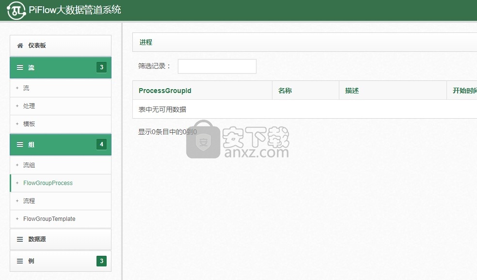Collapse the 流 menu section
This screenshot has width=477, height=280.
(61, 67)
